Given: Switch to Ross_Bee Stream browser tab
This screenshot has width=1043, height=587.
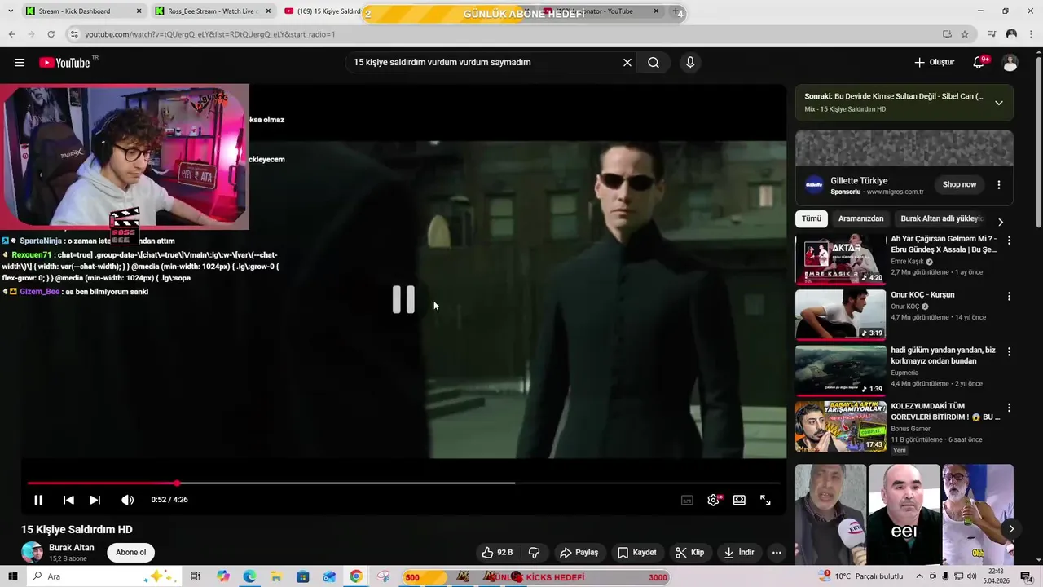Looking at the screenshot, I should point(213,11).
